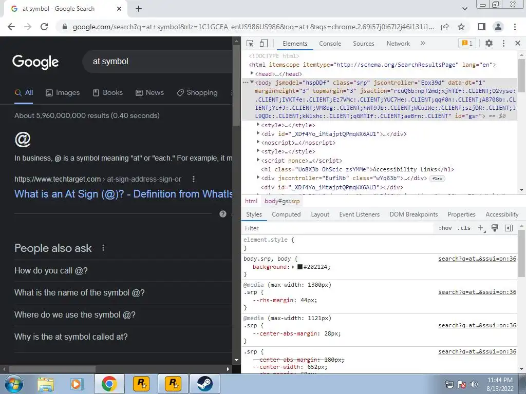Open source link for --center-abs-margin rule
Viewport: 526px width, 394px height.
[477, 325]
